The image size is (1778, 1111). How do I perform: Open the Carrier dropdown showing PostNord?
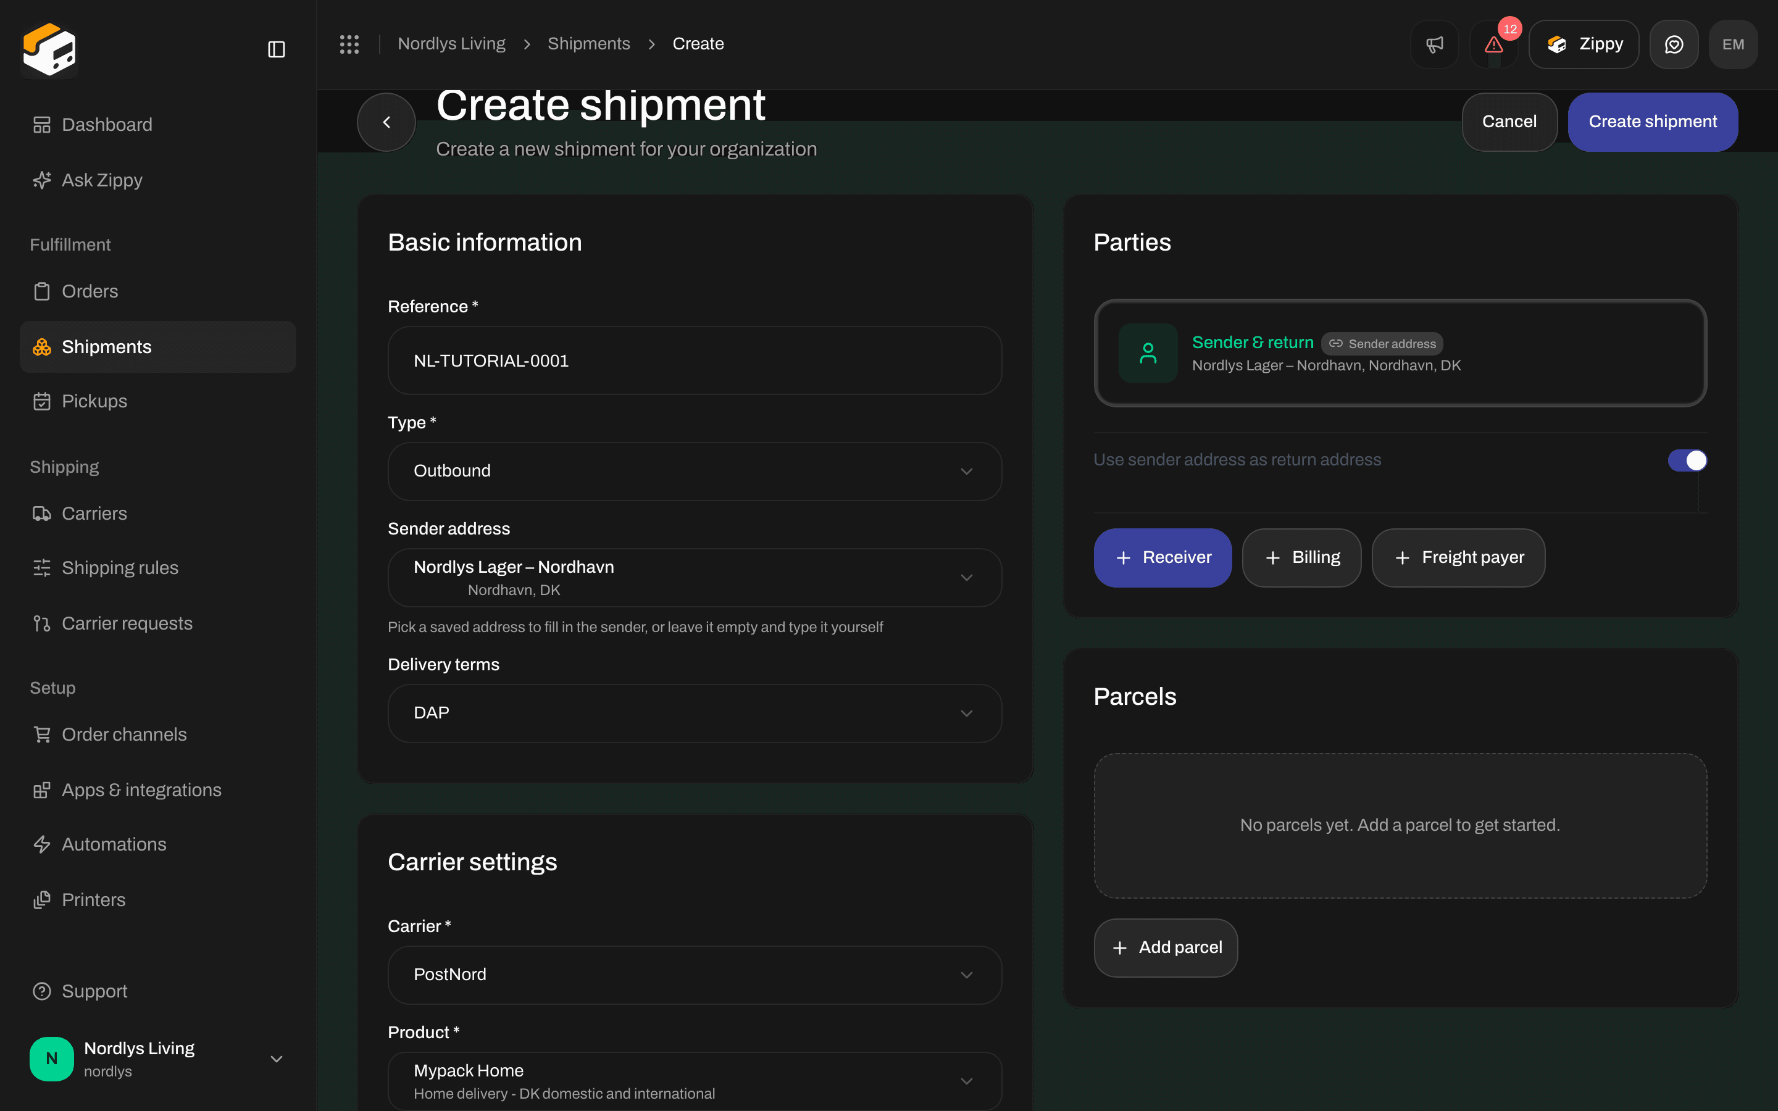click(695, 975)
